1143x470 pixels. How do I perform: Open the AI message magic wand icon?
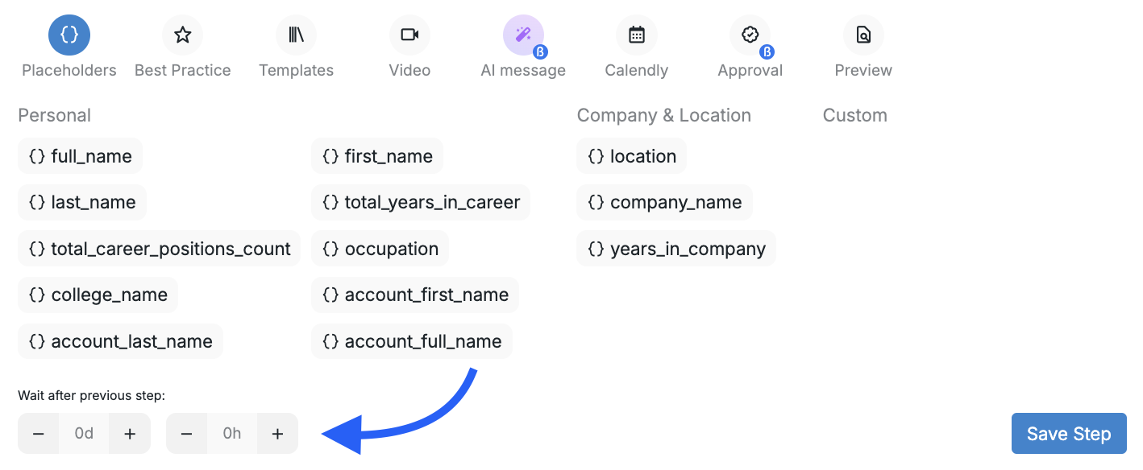523,35
